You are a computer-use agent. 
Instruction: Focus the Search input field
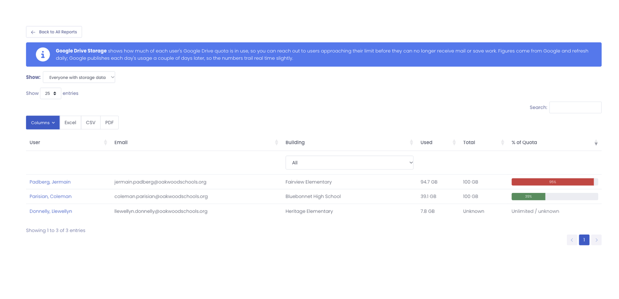coord(575,108)
